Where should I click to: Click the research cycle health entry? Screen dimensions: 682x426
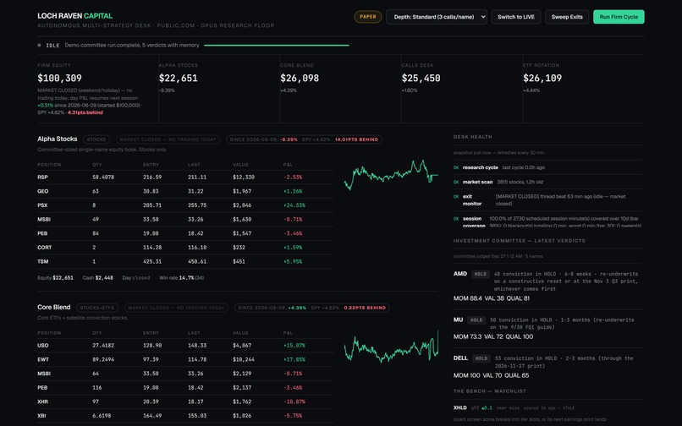tap(547, 167)
